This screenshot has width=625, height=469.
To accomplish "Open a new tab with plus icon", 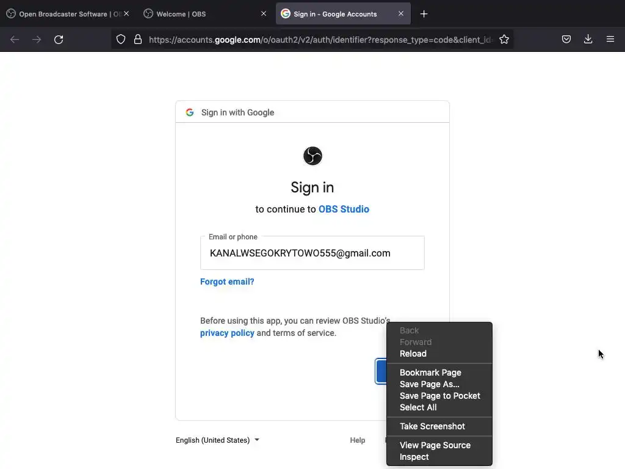I will [424, 14].
